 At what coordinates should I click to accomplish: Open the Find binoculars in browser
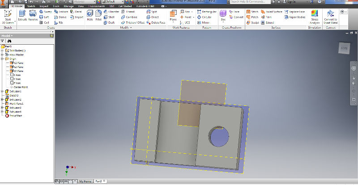coord(9,41)
